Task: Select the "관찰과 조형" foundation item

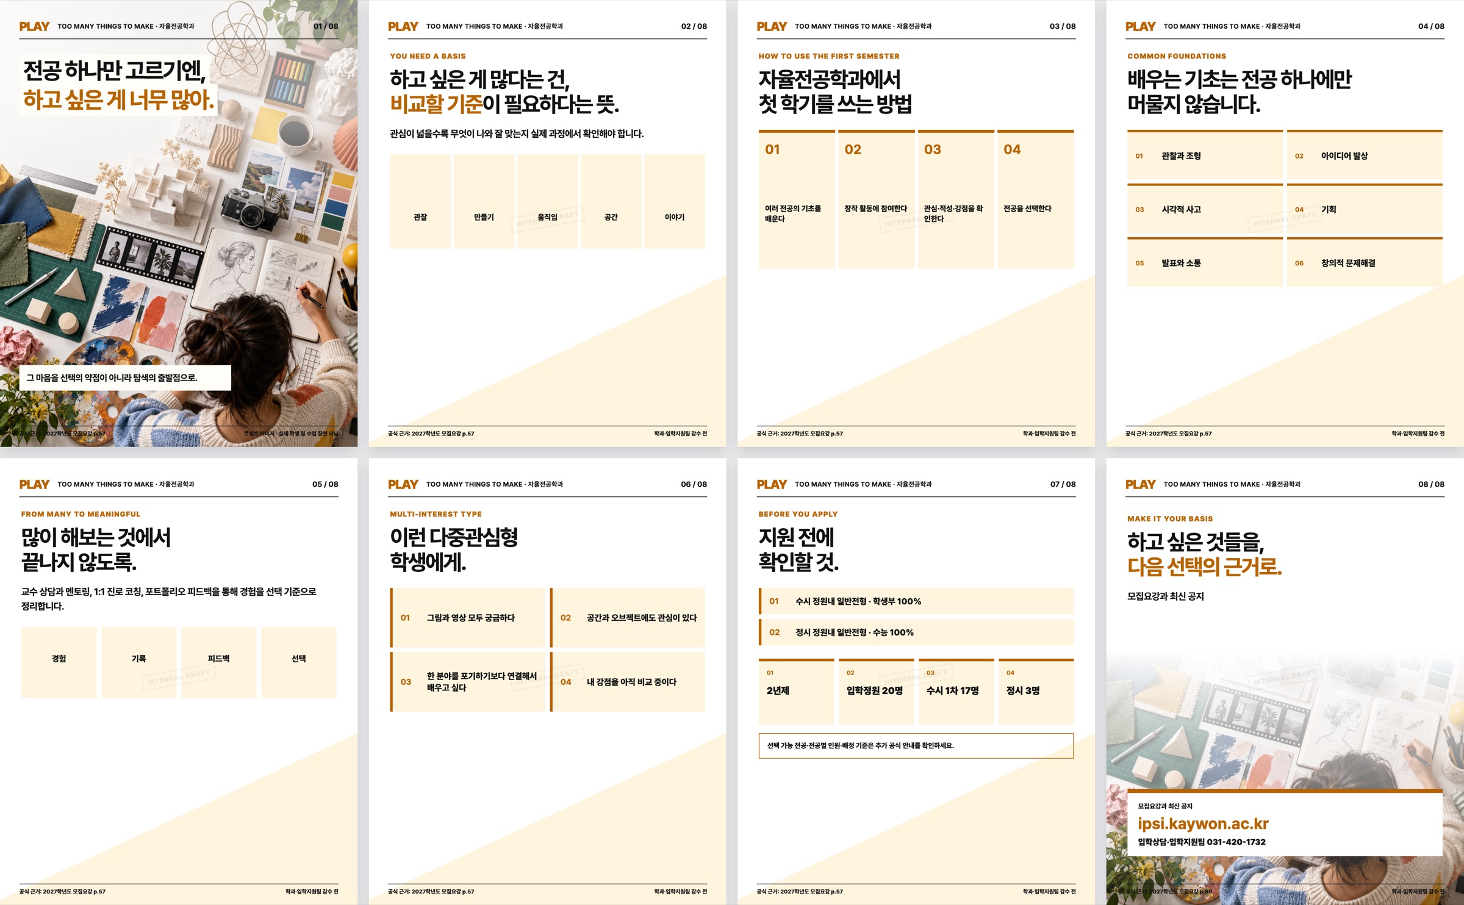Action: pyautogui.click(x=1205, y=156)
